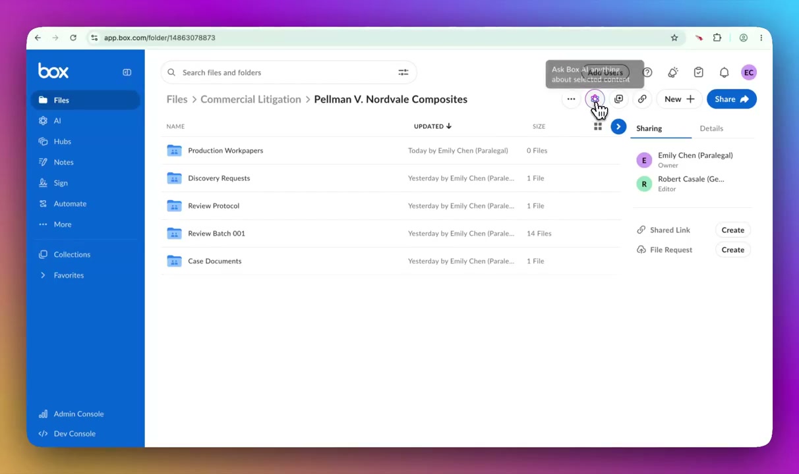Click the collection stack icon button
The width and height of the screenshot is (799, 474).
[618, 99]
